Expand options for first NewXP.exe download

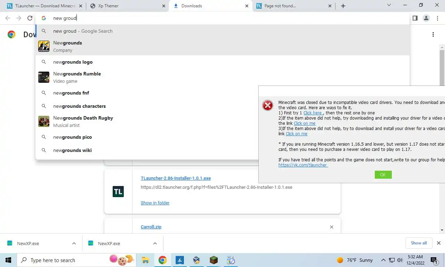[x=74, y=243]
